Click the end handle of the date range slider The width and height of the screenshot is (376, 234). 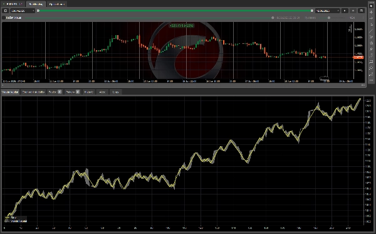pyautogui.click(x=312, y=11)
